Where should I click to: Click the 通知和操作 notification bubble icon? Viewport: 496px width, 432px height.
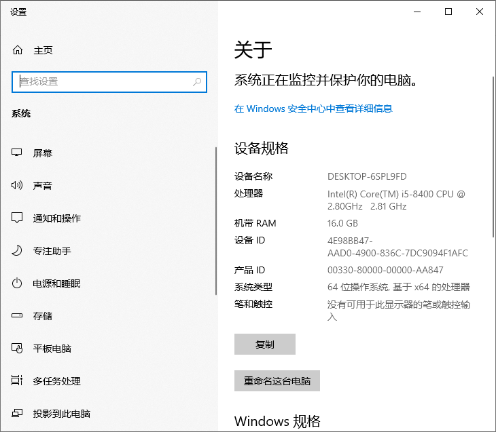tap(17, 218)
